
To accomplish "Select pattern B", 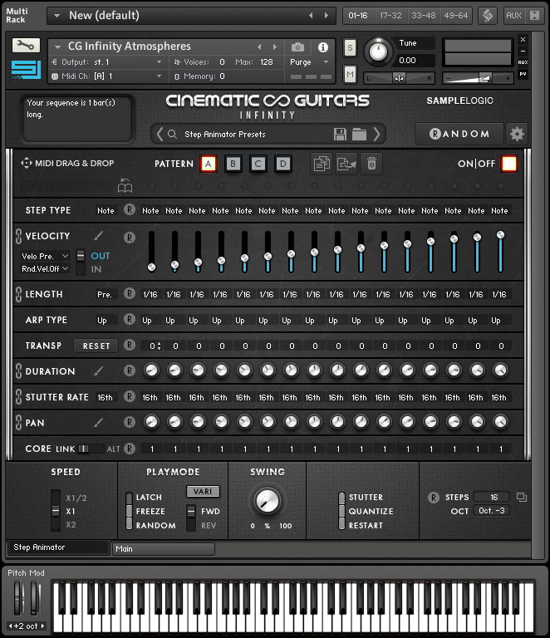I will tap(233, 164).
